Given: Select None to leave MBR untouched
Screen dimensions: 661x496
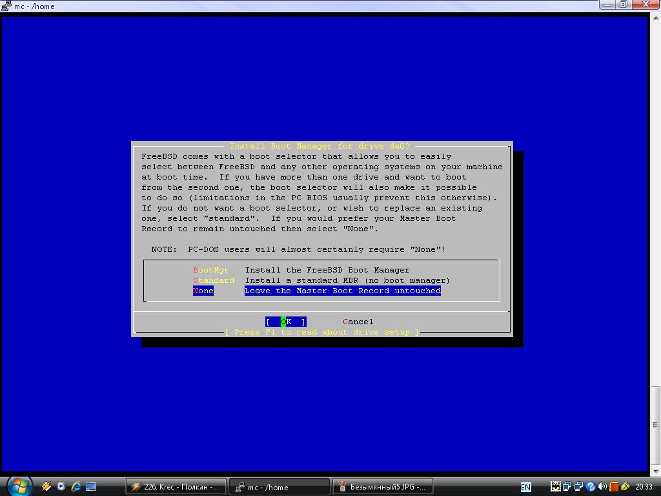Looking at the screenshot, I should tap(203, 291).
